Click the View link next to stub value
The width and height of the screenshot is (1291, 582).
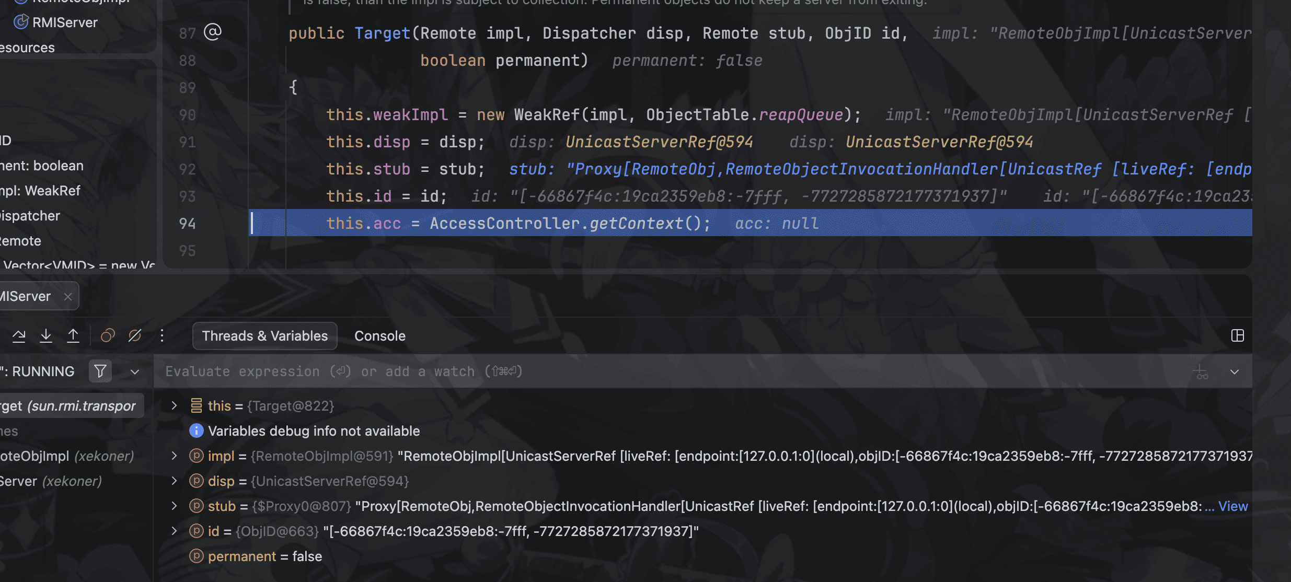pyautogui.click(x=1232, y=506)
